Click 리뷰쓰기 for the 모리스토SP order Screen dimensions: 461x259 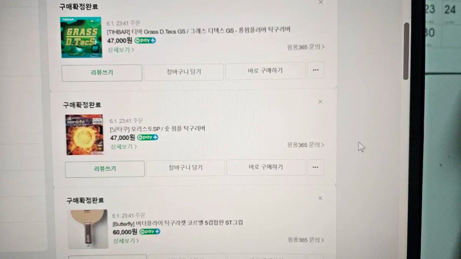point(105,169)
